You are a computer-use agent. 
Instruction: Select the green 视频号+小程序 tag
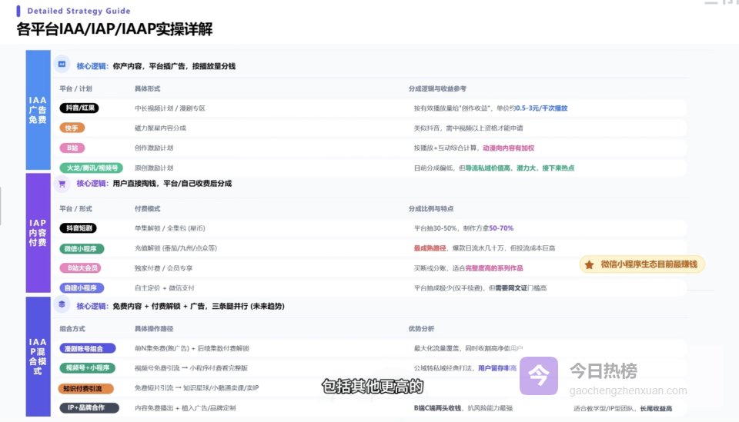(88, 368)
